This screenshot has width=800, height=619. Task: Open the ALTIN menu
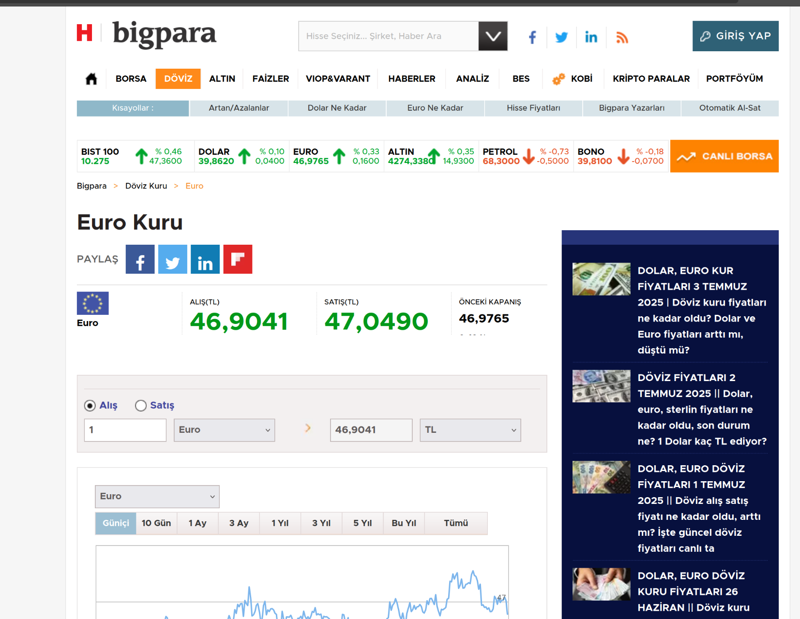click(222, 79)
